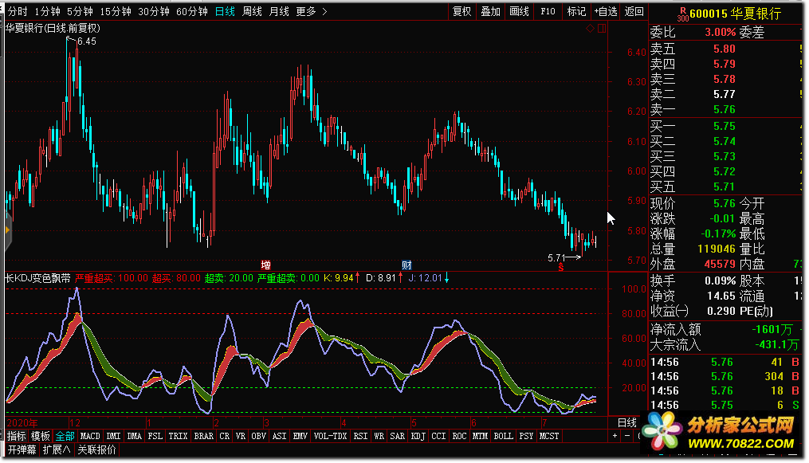809x463 pixels.
Task: Switch indicator to KDJ
Action: coord(418,436)
